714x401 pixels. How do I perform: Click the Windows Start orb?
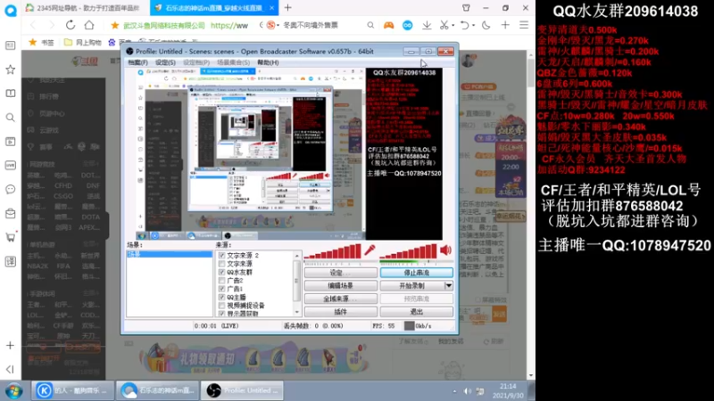[13, 391]
